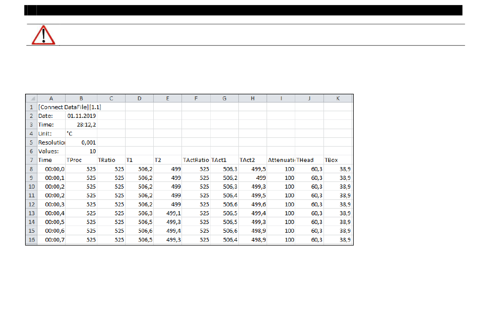Click the 'Resolution' label cell
The image size is (487, 327).
[x=51, y=142]
